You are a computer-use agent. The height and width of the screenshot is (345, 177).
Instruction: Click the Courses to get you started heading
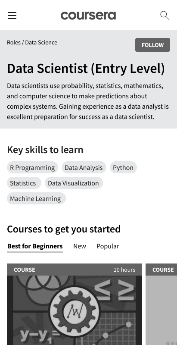click(64, 229)
